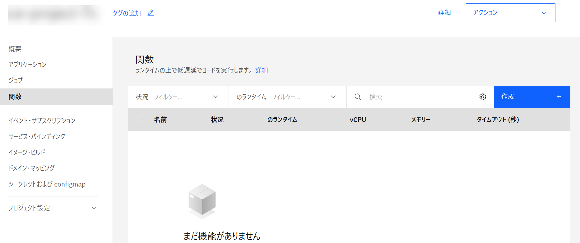Click inside the 検索 search field
Image resolution: width=580 pixels, height=243 pixels.
click(x=420, y=97)
